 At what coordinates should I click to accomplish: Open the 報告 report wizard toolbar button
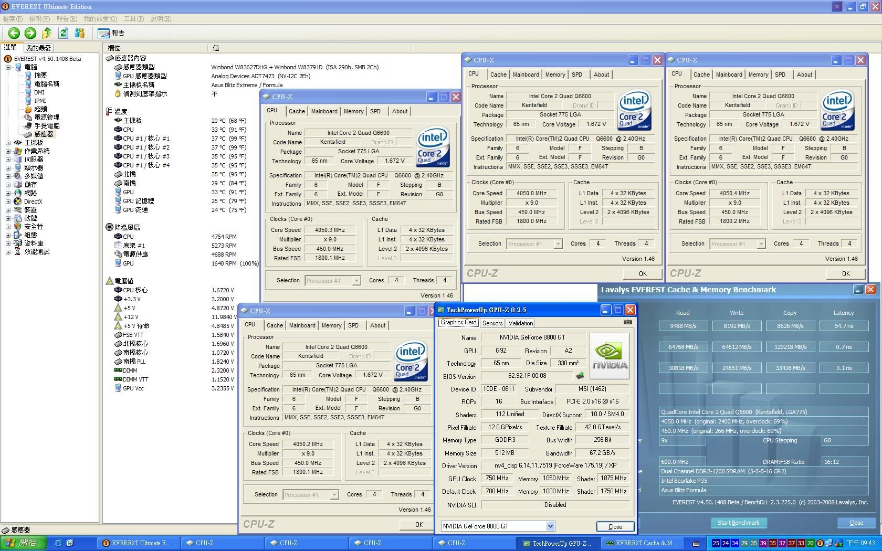111,33
